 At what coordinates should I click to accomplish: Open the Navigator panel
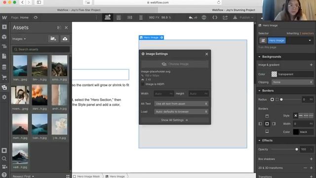coord(4,46)
